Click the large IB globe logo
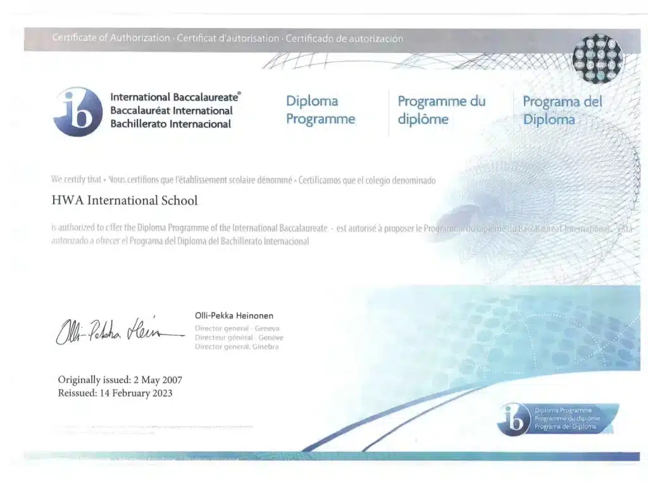Image resolution: width=648 pixels, height=483 pixels. click(78, 111)
